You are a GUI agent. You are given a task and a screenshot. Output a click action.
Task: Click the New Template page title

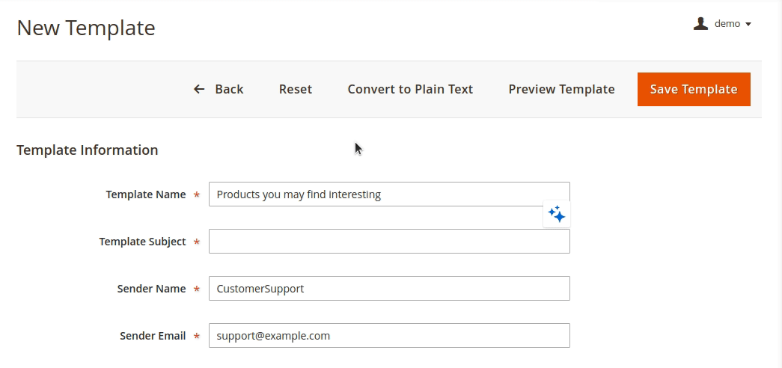[86, 28]
